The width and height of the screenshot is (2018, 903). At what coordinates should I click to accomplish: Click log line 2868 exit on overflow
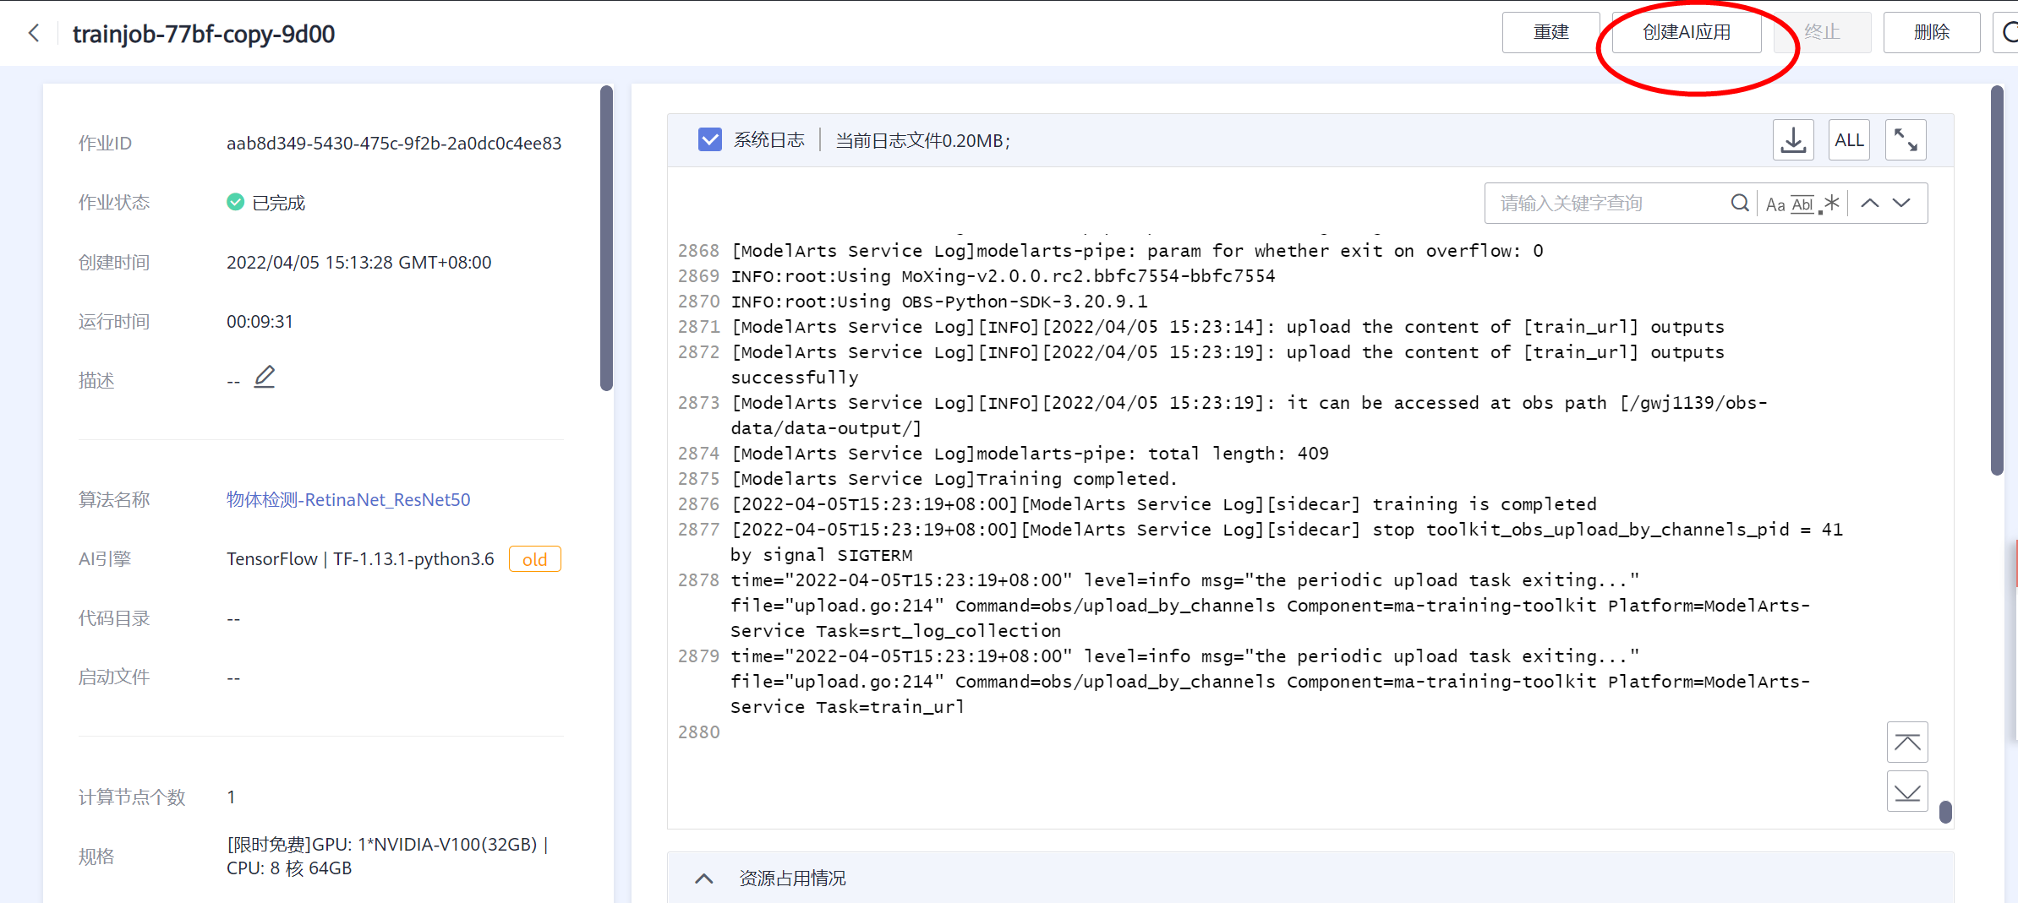(x=1137, y=251)
